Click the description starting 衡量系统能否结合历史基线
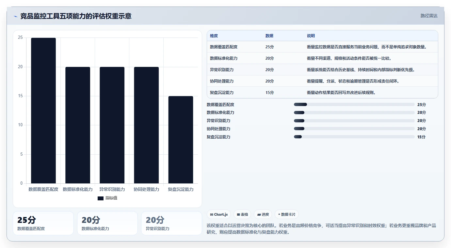 [x=361, y=70]
